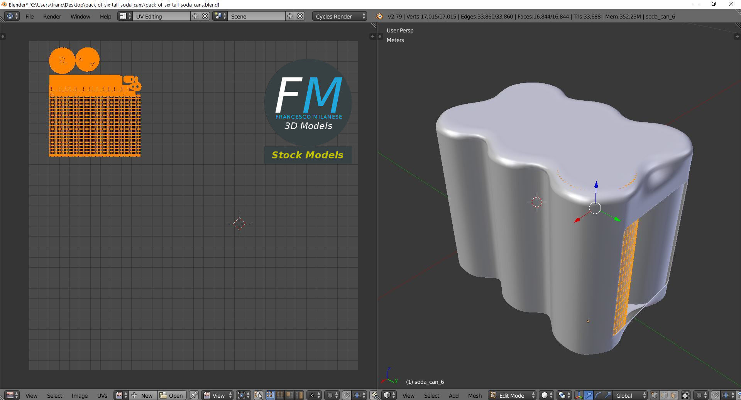
Task: Toggle the 3D manipulator widget
Action: 579,395
